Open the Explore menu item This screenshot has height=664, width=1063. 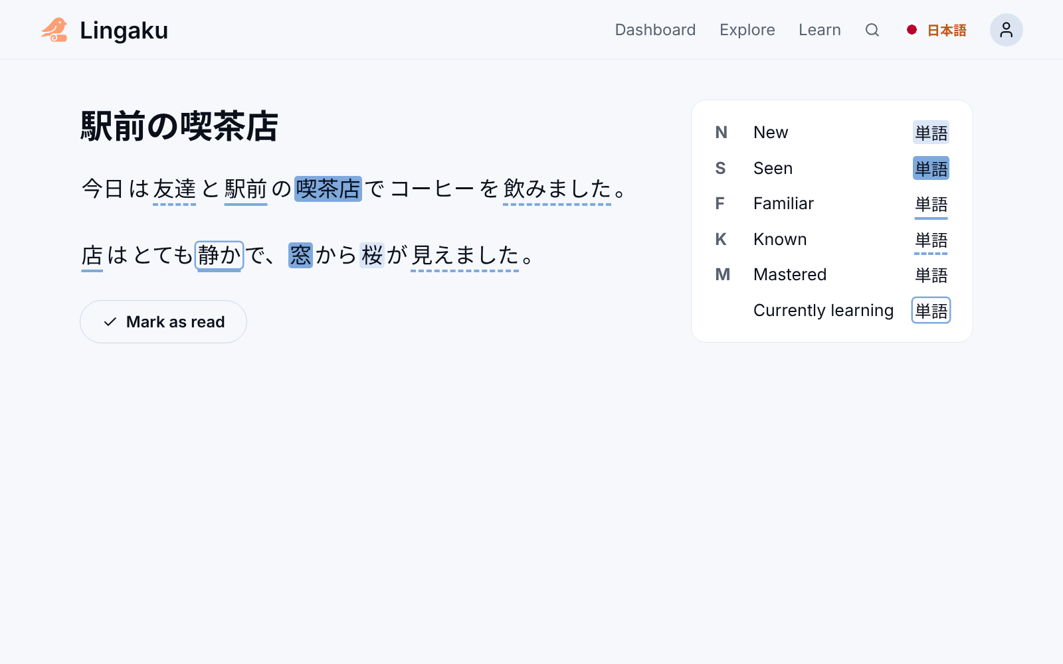(x=747, y=30)
